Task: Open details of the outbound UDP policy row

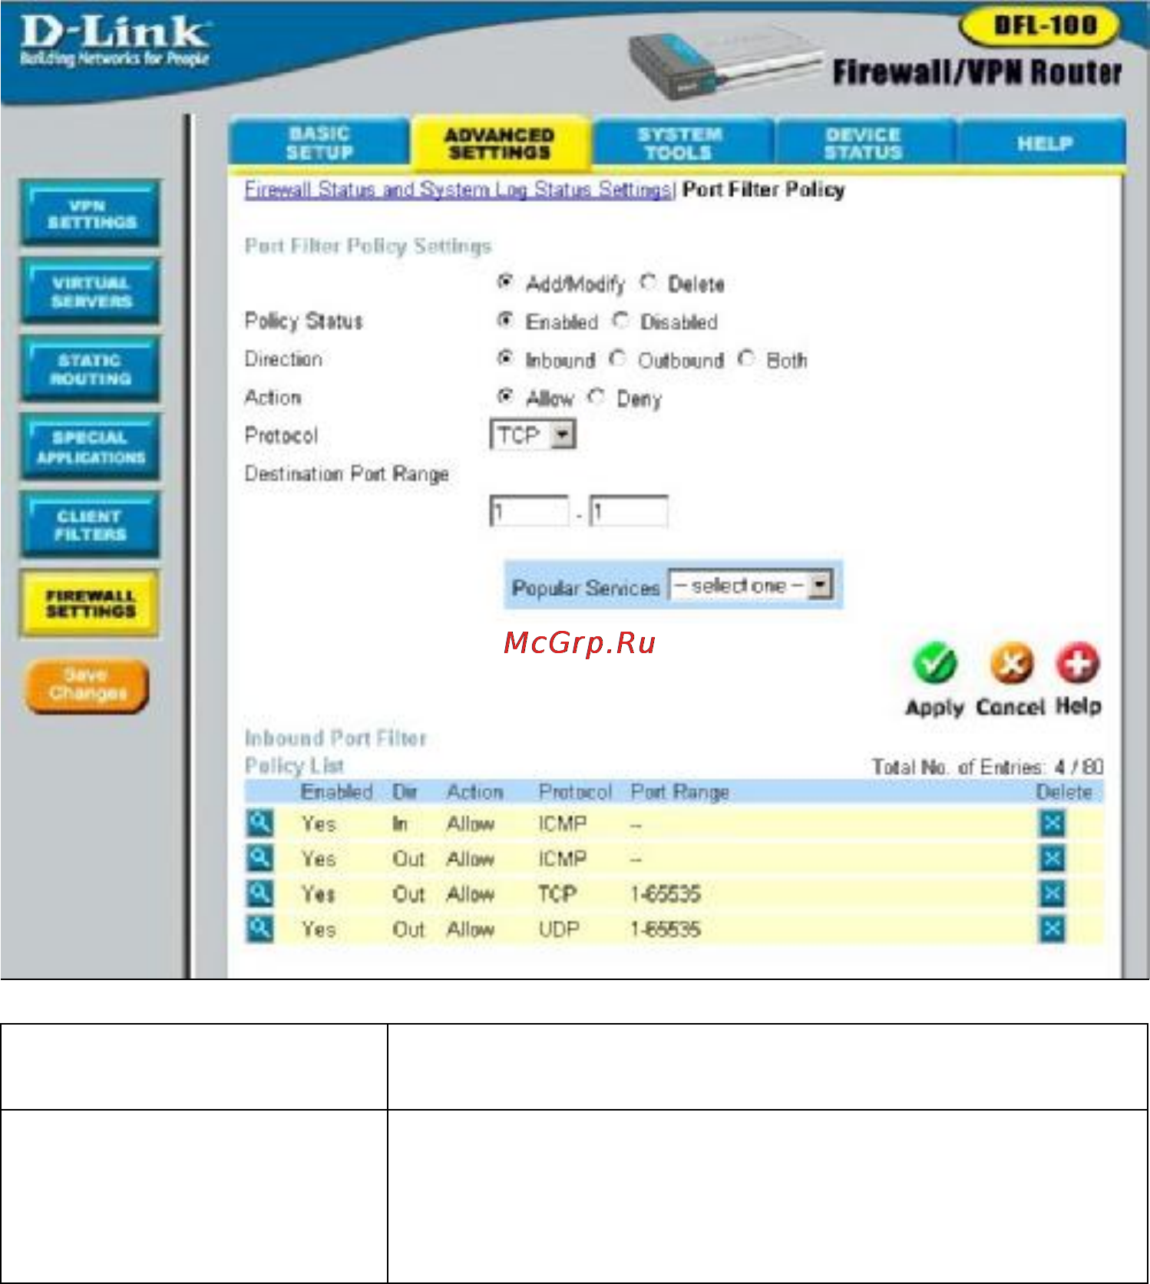Action: tap(260, 928)
